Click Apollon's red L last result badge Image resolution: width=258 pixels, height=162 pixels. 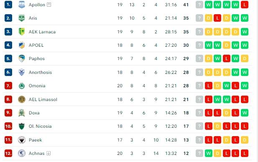tap(245, 5)
